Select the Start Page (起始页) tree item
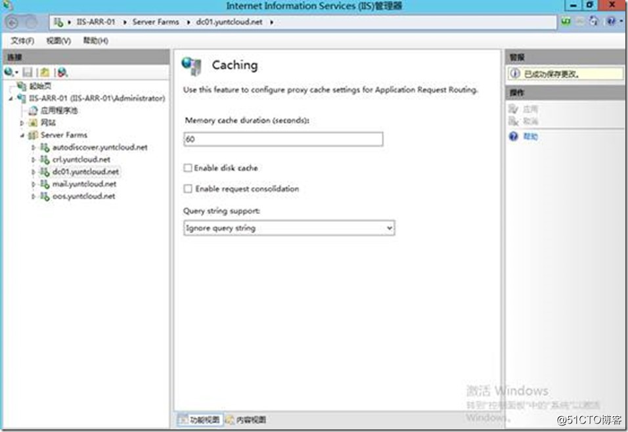The image size is (628, 432). click(x=41, y=86)
